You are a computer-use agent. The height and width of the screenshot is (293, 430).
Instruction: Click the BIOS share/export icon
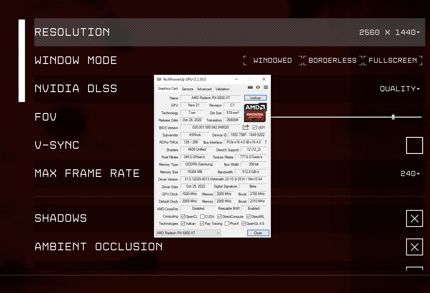[x=246, y=127]
